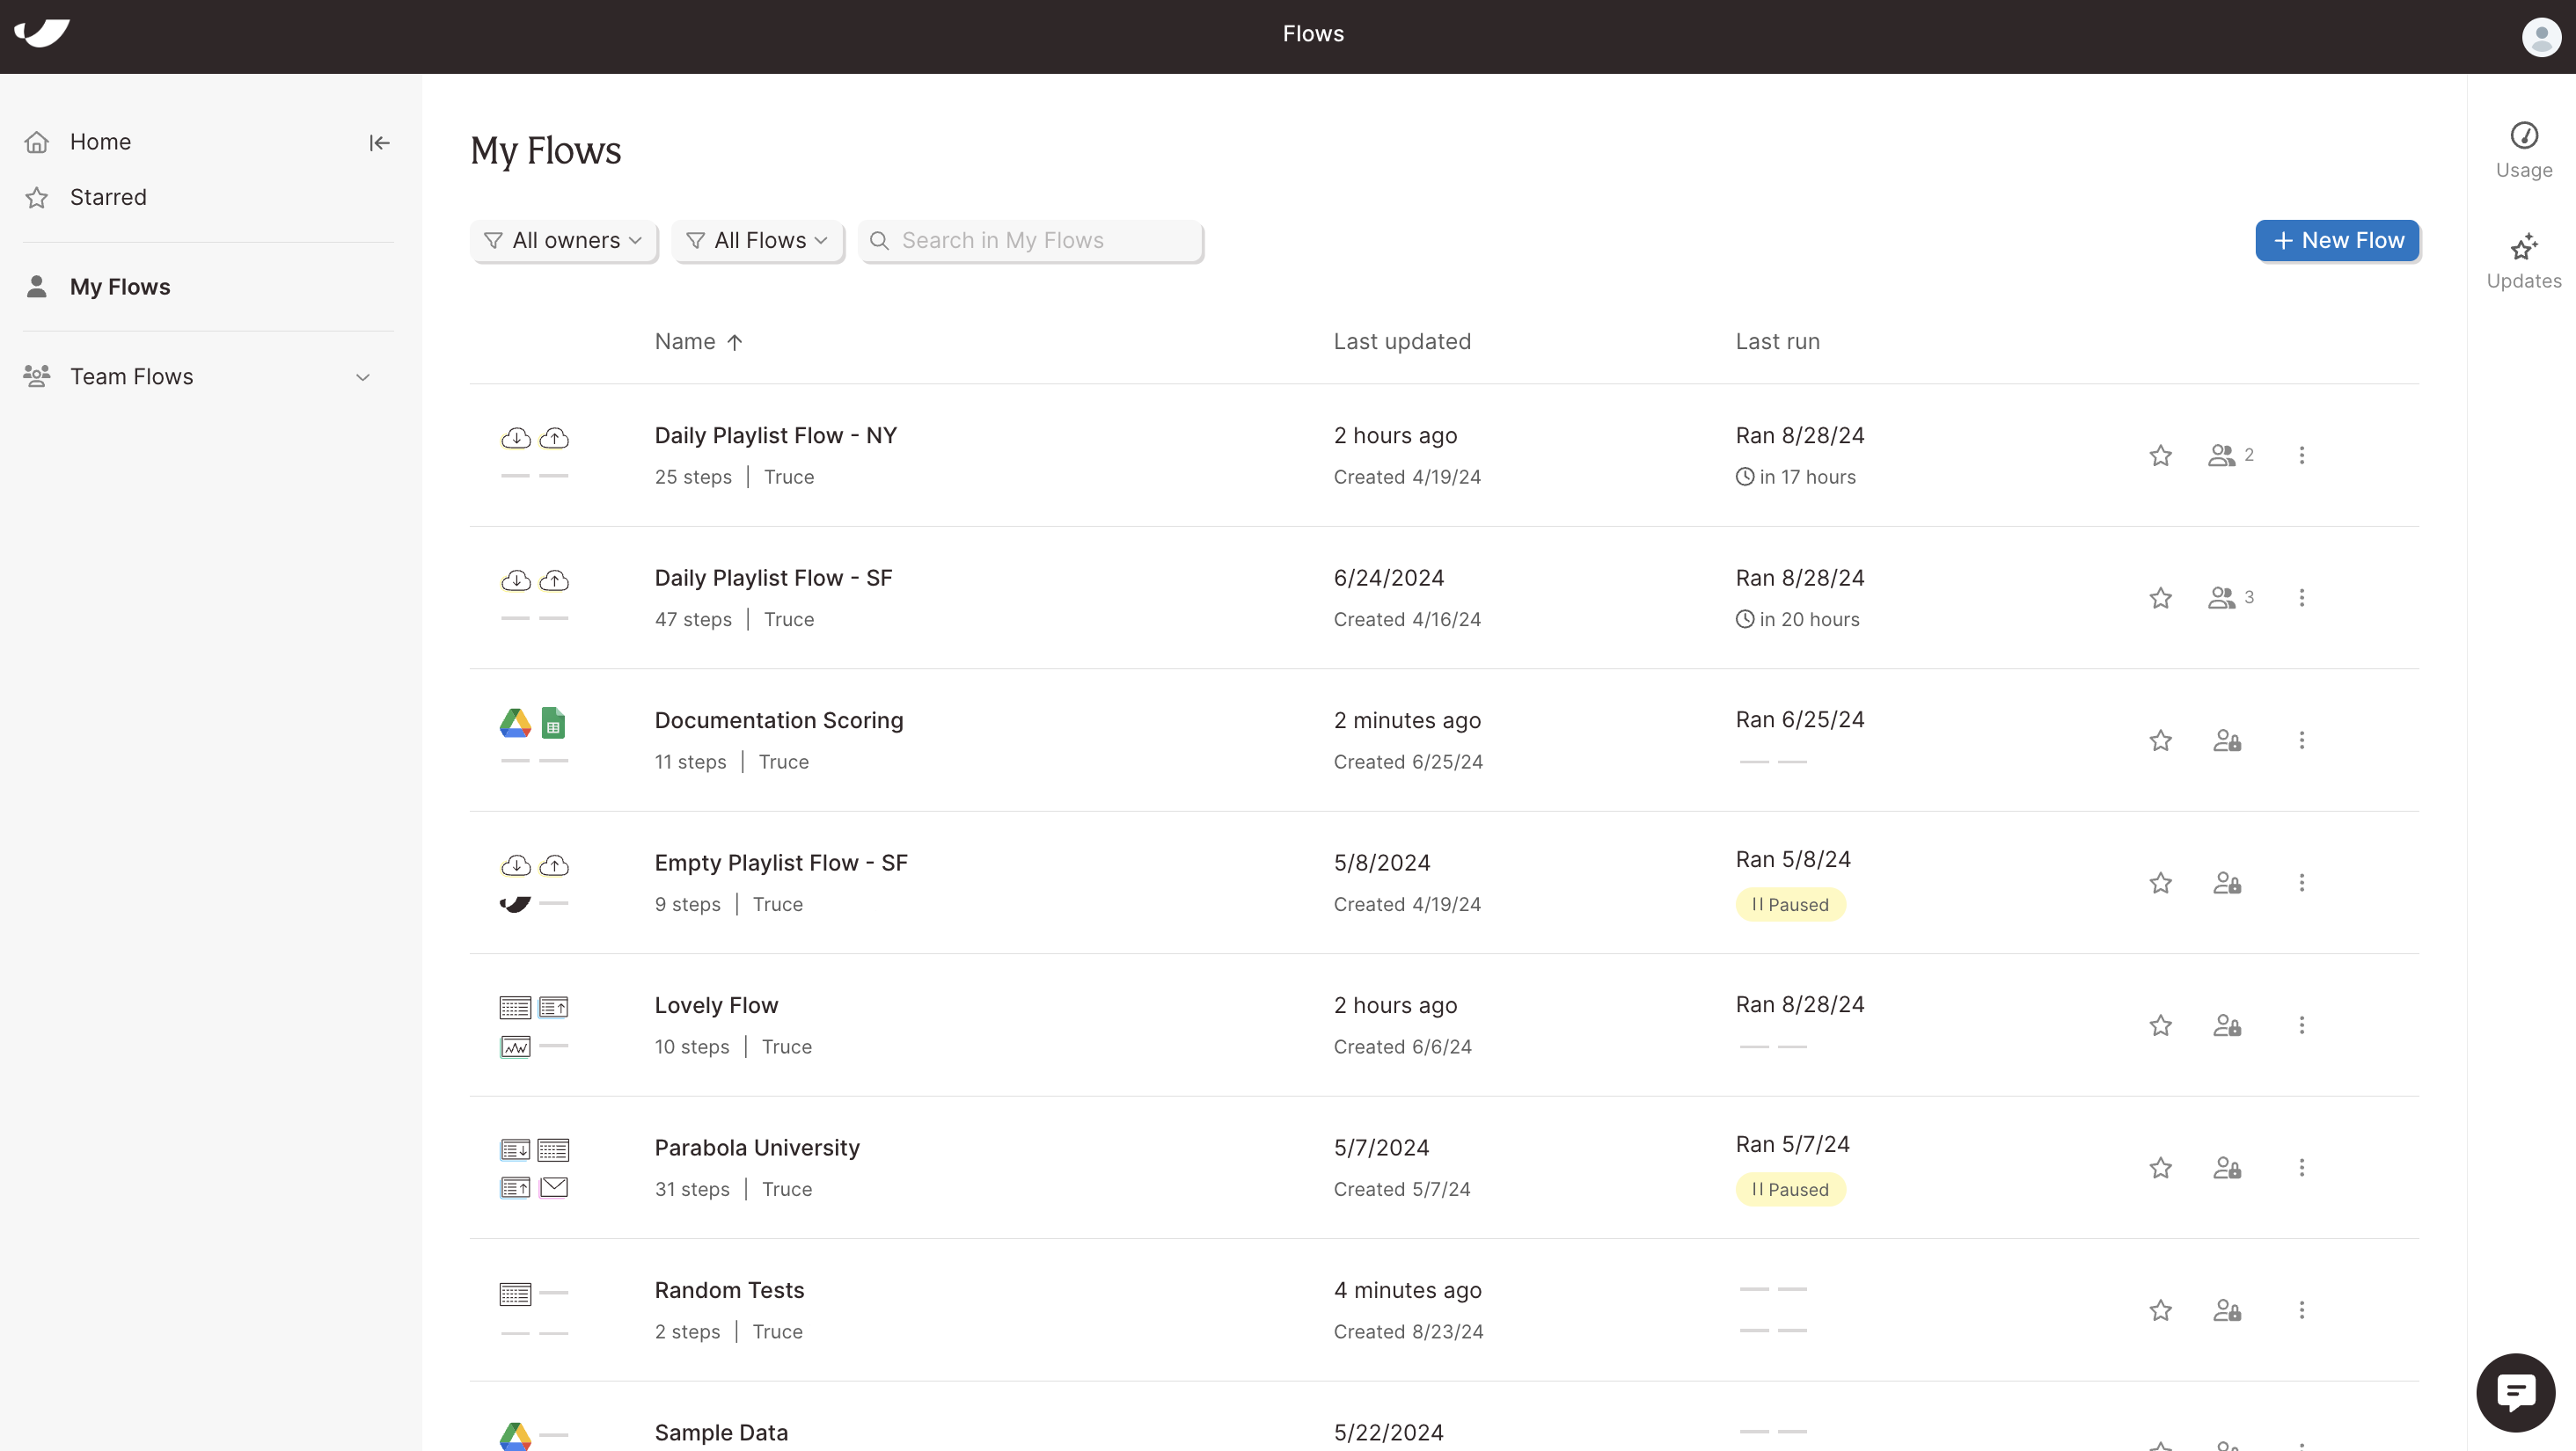Click the Parabola logo in header
2576x1451 pixels.
pos(42,33)
